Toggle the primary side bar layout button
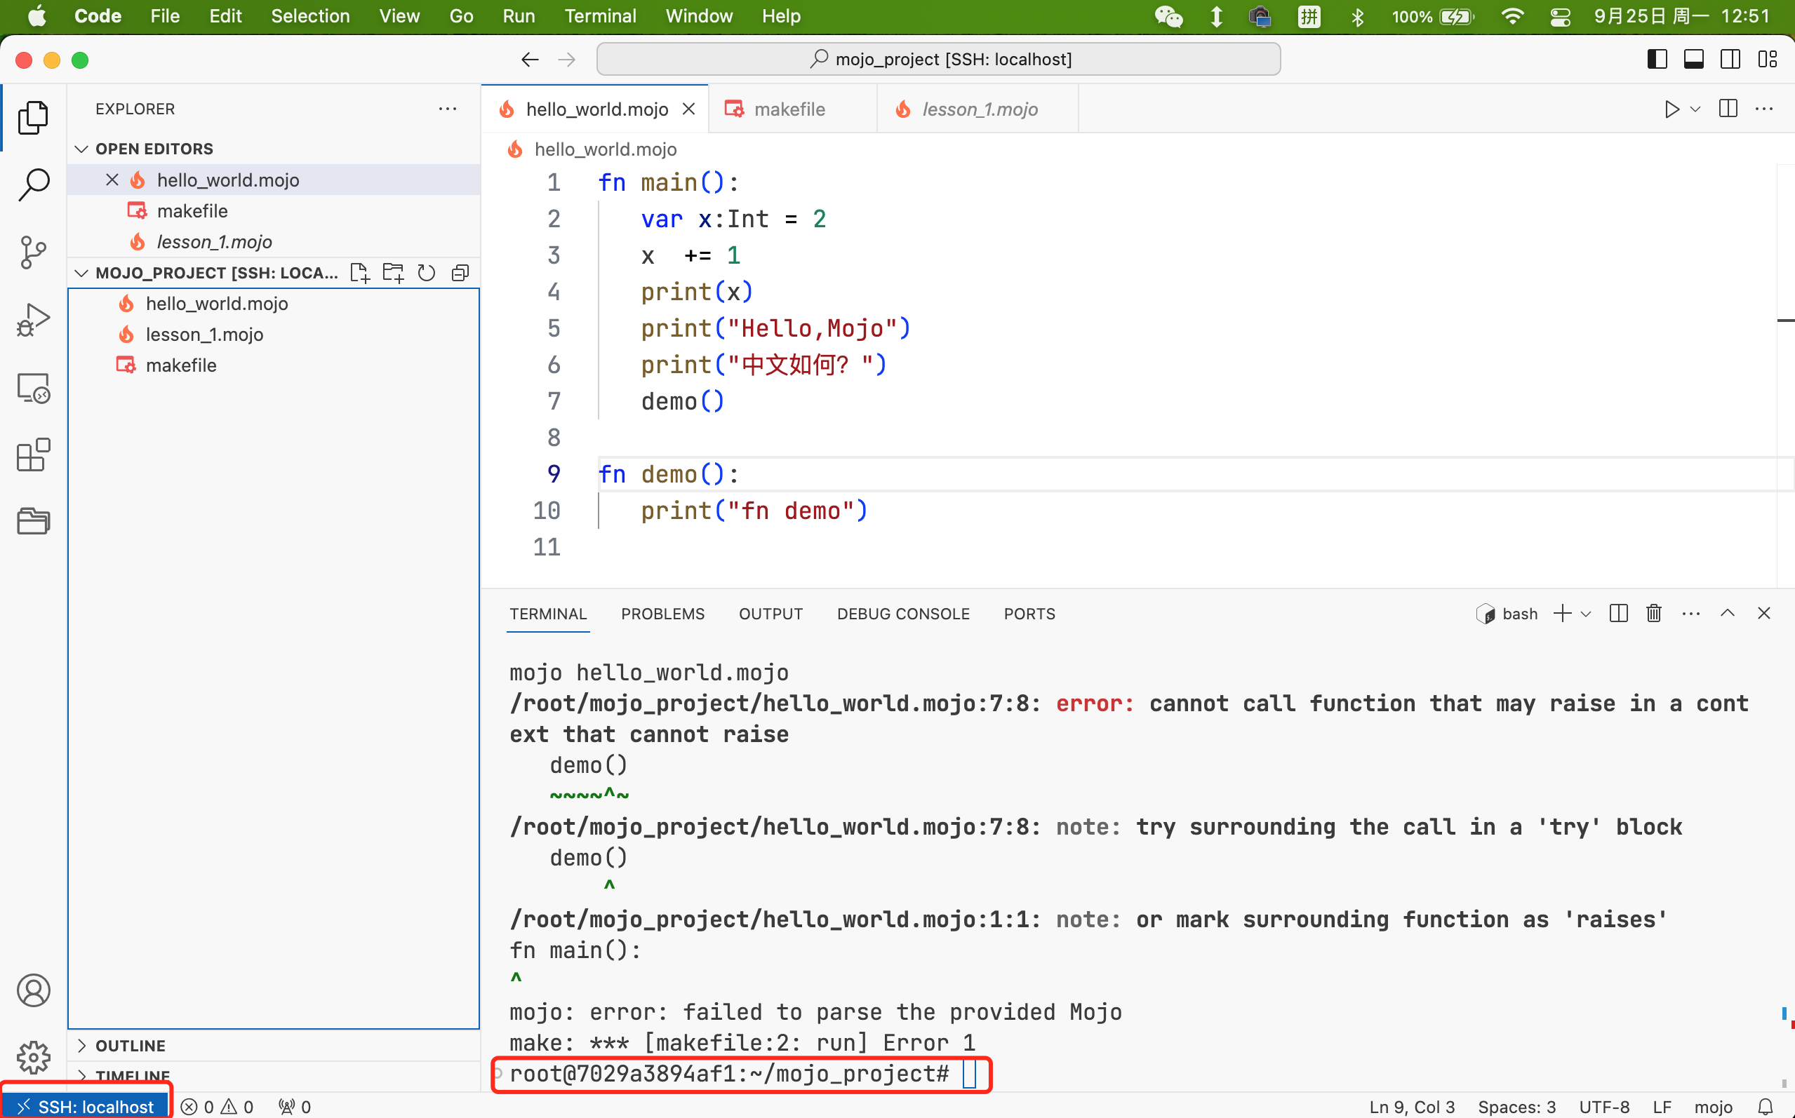This screenshot has height=1118, width=1795. click(1657, 59)
